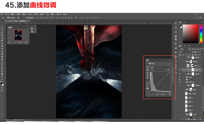204x124 pixels.
Task: Create a new group in the Layers panel
Action: point(195,119)
